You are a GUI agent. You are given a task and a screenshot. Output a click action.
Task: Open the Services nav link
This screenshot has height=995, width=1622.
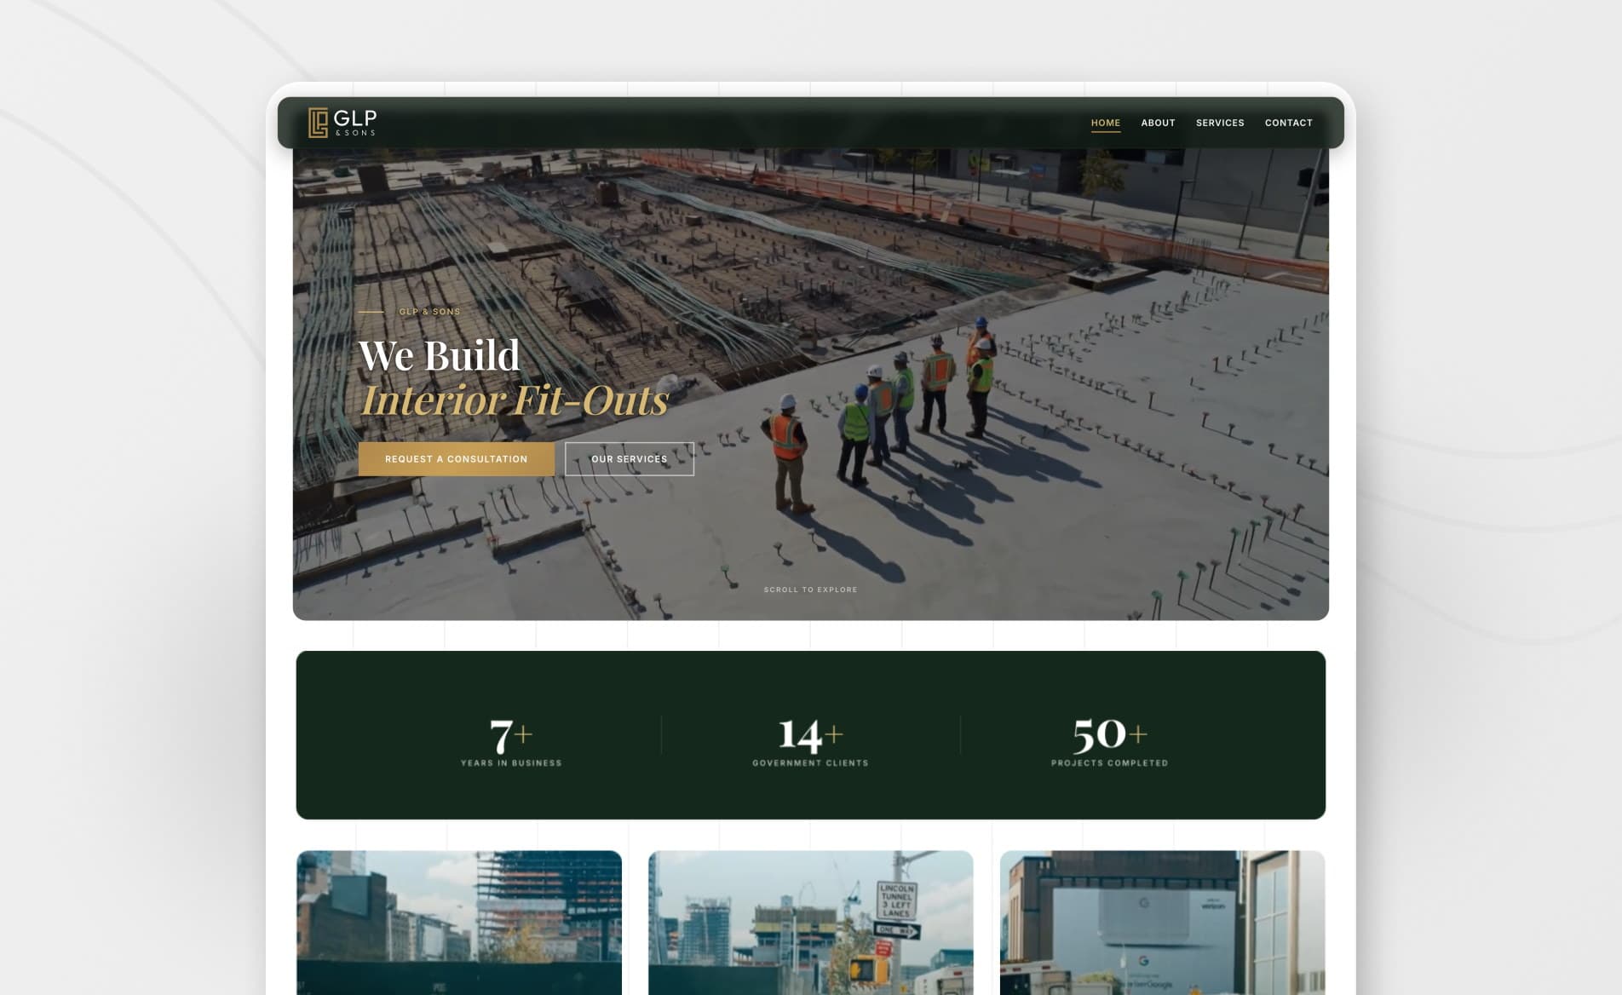[1220, 123]
